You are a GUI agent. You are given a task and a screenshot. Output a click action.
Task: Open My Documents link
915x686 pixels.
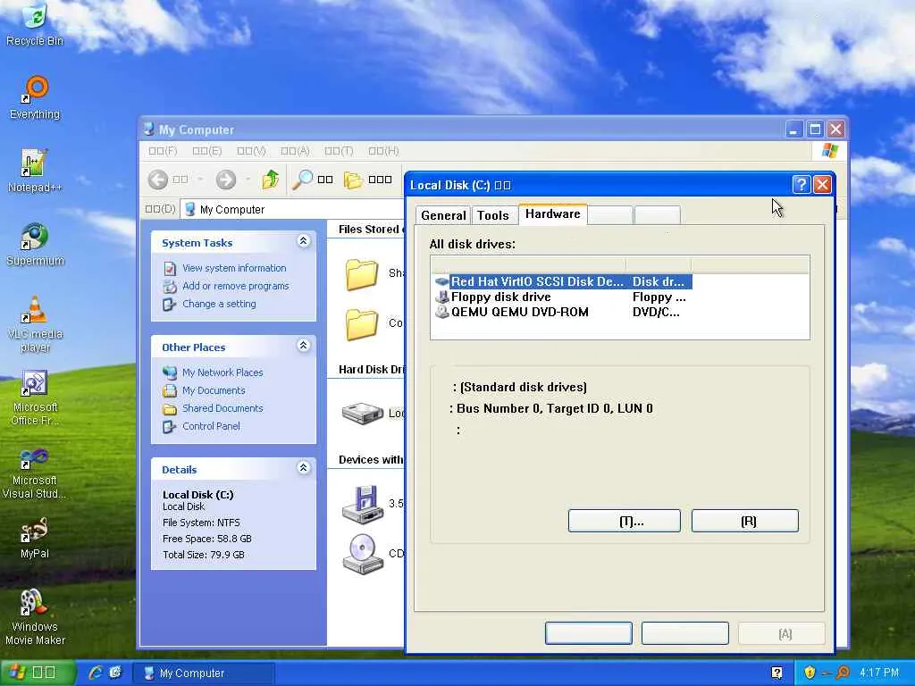[x=213, y=390]
